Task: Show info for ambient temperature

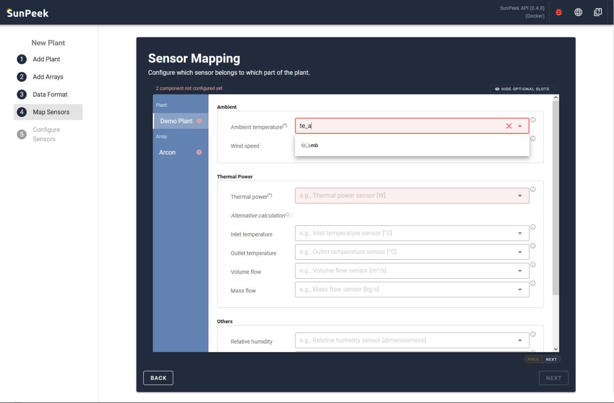Action: 533,120
